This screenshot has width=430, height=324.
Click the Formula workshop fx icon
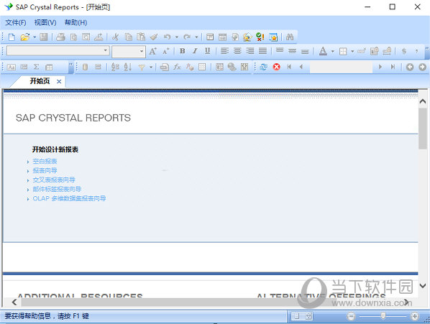tap(177, 67)
